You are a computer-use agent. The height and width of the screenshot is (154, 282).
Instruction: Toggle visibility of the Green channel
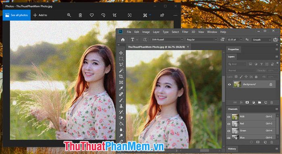click(x=229, y=131)
